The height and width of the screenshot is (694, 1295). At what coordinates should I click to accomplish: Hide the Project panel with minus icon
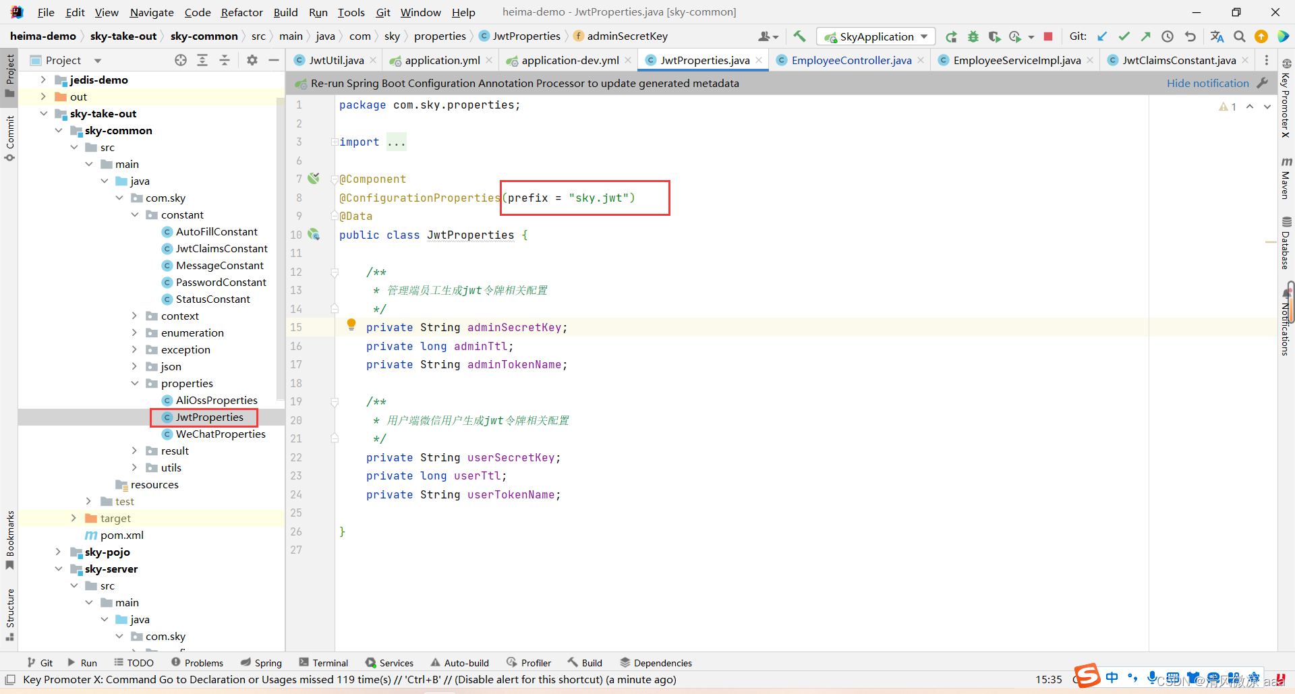coord(274,60)
